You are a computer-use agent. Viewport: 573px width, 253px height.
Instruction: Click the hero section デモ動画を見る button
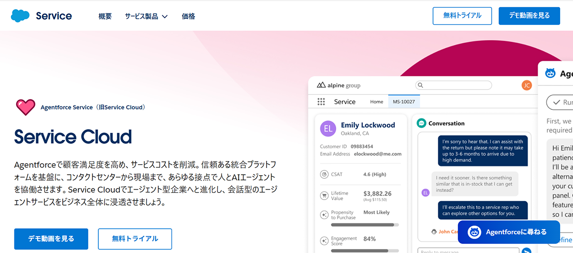click(51, 239)
